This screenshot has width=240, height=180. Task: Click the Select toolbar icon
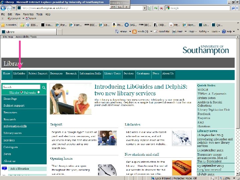coord(31,19)
